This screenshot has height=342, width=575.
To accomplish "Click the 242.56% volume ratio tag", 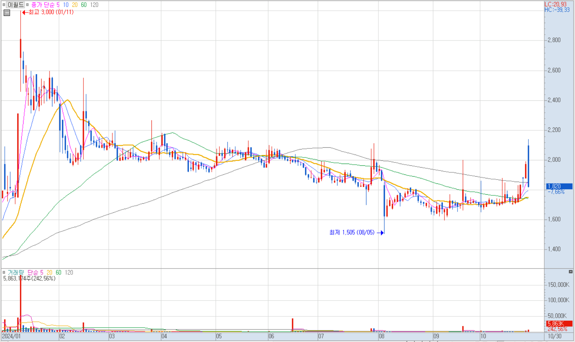I will pos(557,329).
